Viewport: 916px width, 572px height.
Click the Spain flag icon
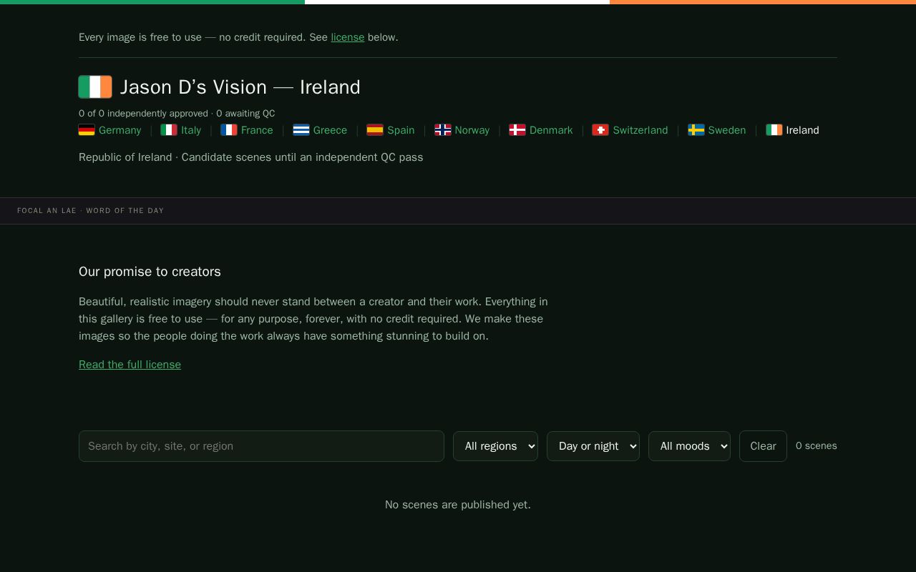pyautogui.click(x=375, y=130)
